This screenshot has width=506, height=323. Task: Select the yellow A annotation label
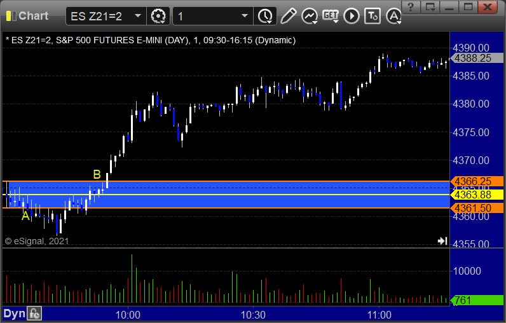pyautogui.click(x=25, y=216)
